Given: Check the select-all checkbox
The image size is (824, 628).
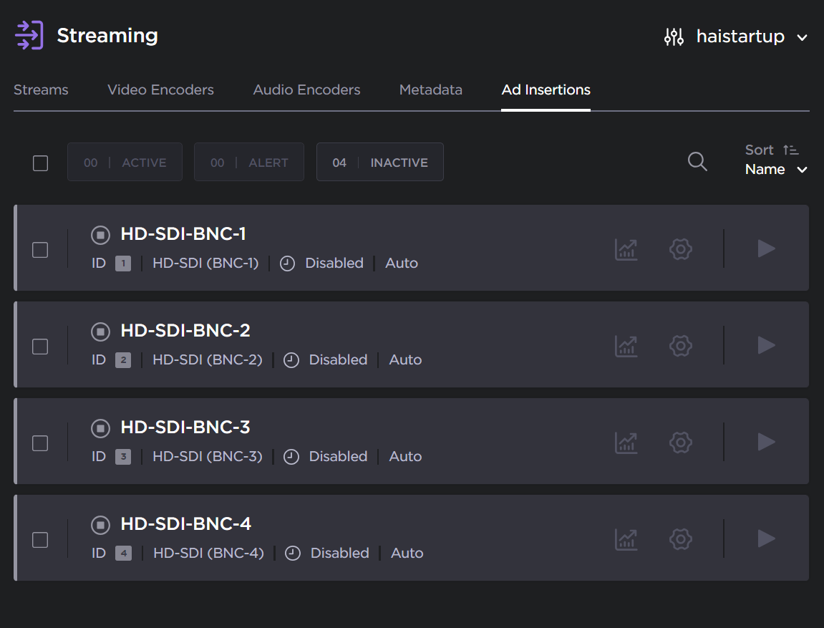Looking at the screenshot, I should click(40, 163).
